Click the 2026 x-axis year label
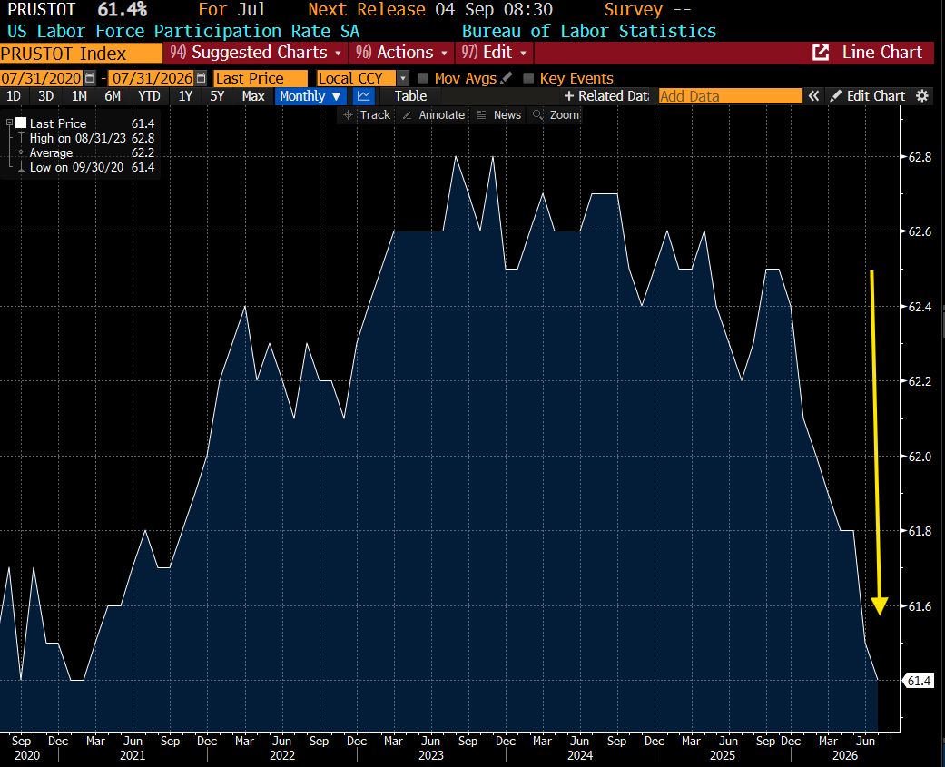This screenshot has height=767, width=945. point(845,755)
